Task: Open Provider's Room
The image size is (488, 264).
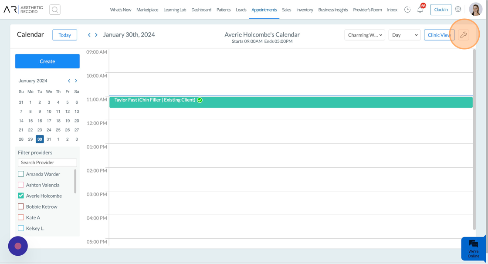Action: [367, 10]
